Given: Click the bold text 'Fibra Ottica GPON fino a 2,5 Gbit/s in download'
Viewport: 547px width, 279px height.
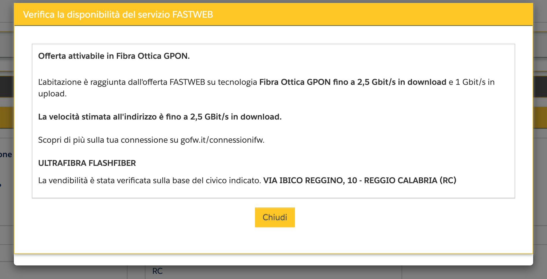Looking at the screenshot, I should [x=353, y=82].
